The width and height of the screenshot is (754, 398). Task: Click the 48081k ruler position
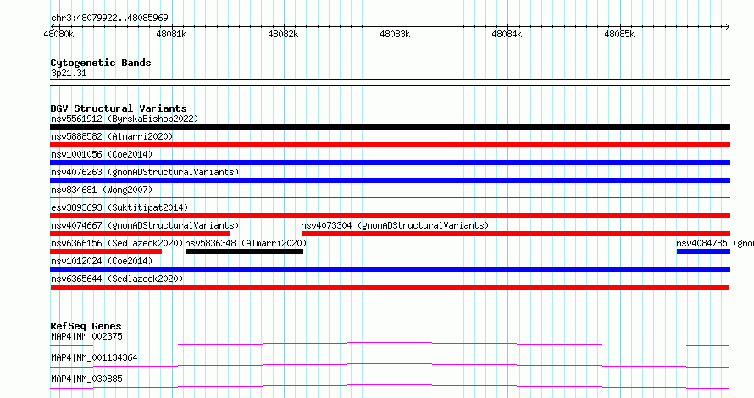point(171,34)
